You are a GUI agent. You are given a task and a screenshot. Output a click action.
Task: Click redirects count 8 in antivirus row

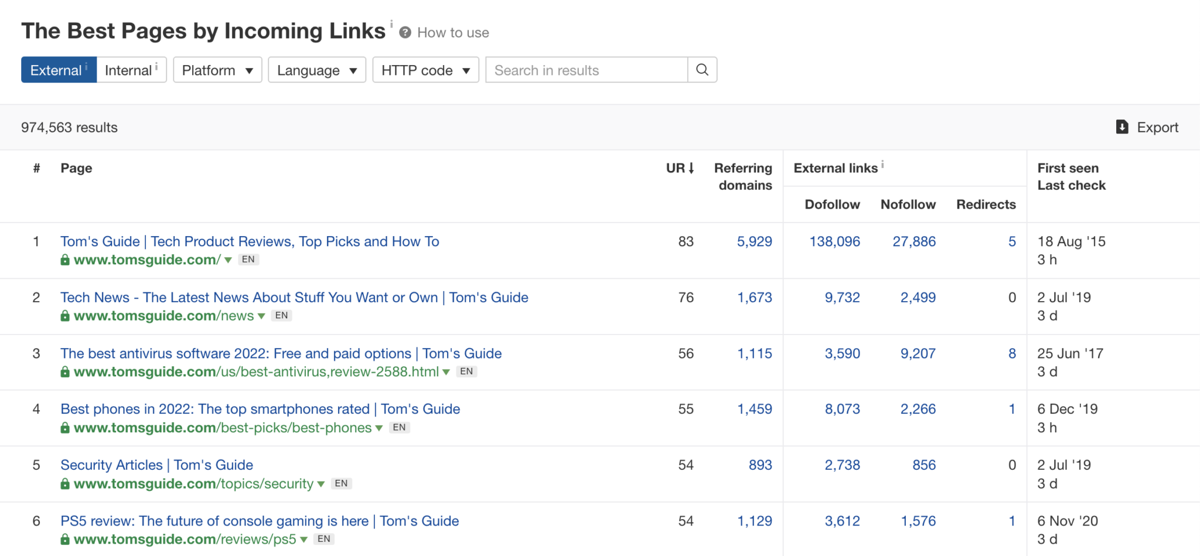1012,353
